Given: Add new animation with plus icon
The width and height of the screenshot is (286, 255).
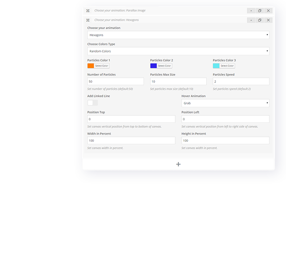Looking at the screenshot, I should point(178,164).
